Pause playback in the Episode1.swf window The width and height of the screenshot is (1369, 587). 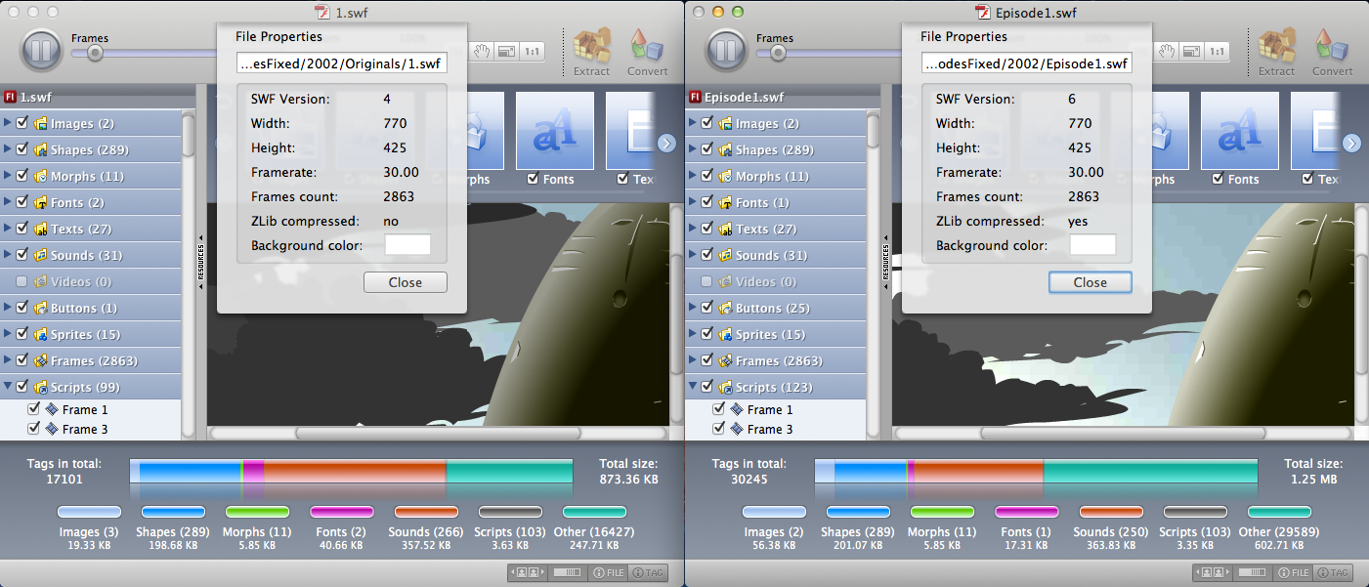725,50
